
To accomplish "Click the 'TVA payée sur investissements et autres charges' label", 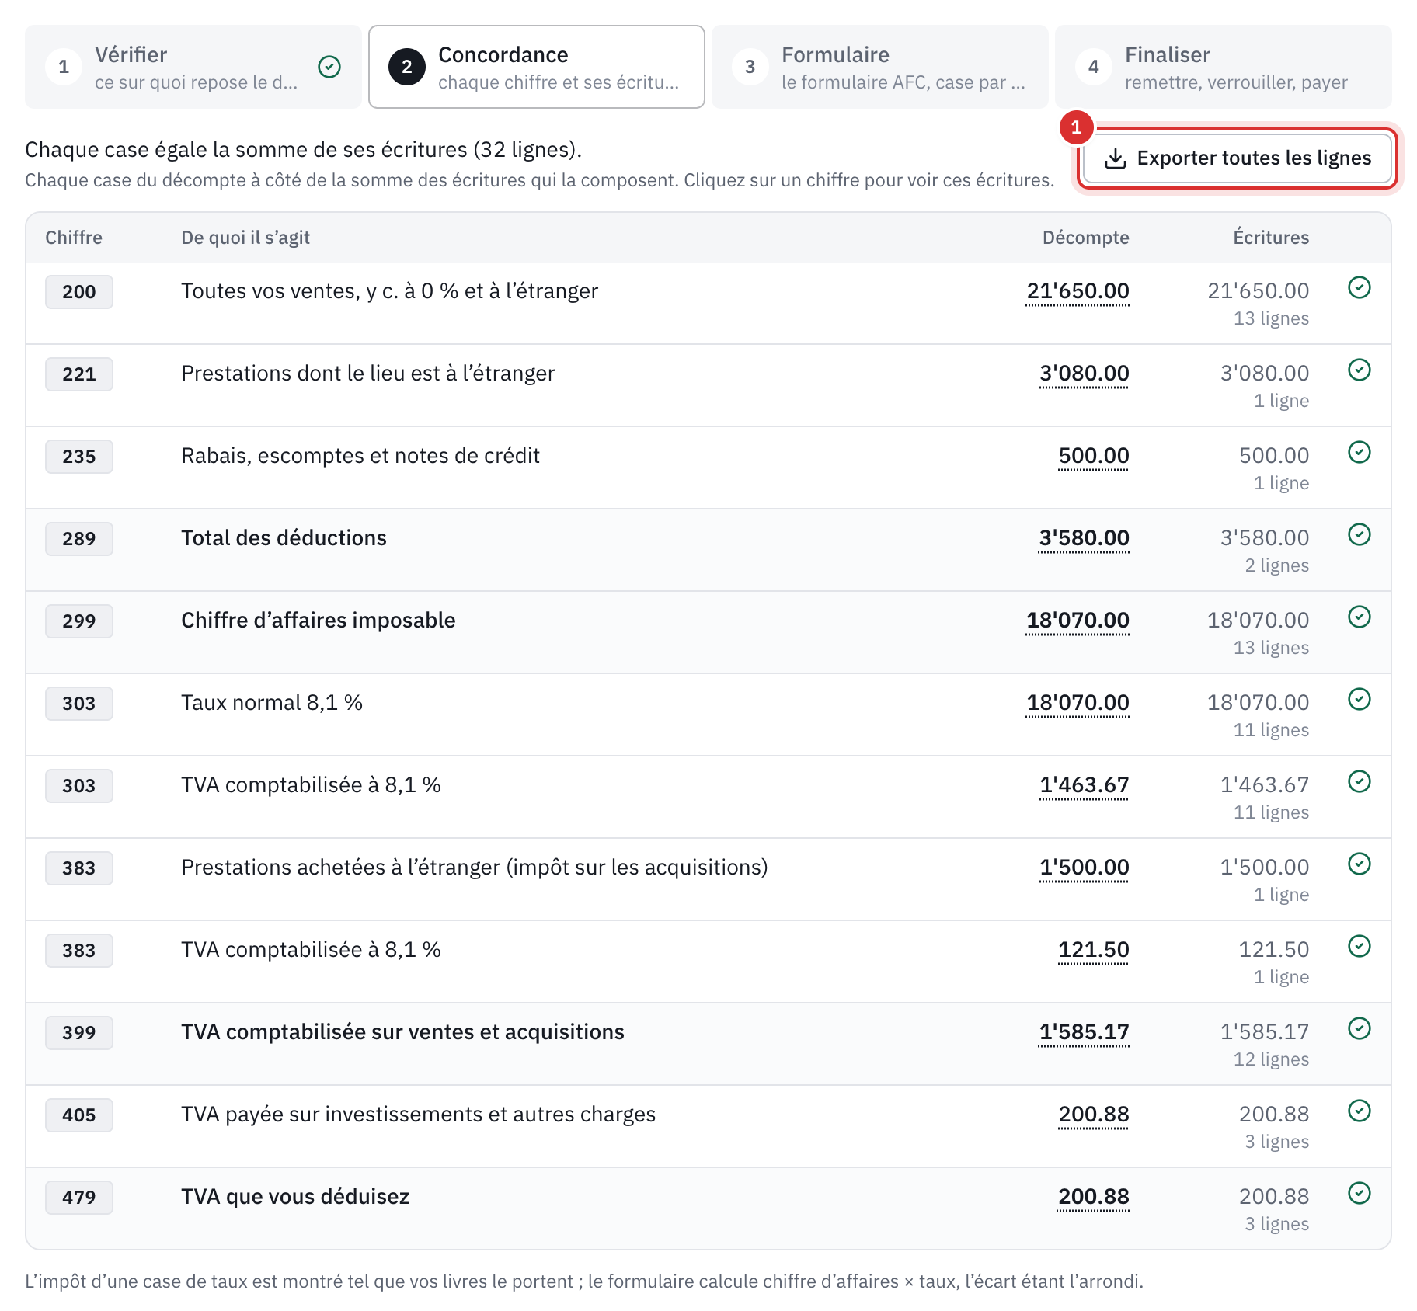I will tap(418, 1115).
